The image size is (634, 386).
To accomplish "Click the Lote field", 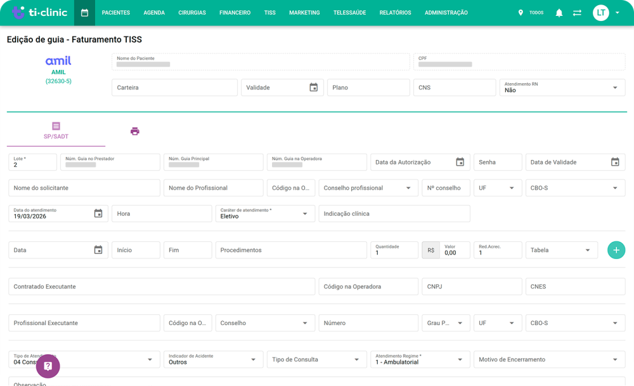I will [x=33, y=162].
